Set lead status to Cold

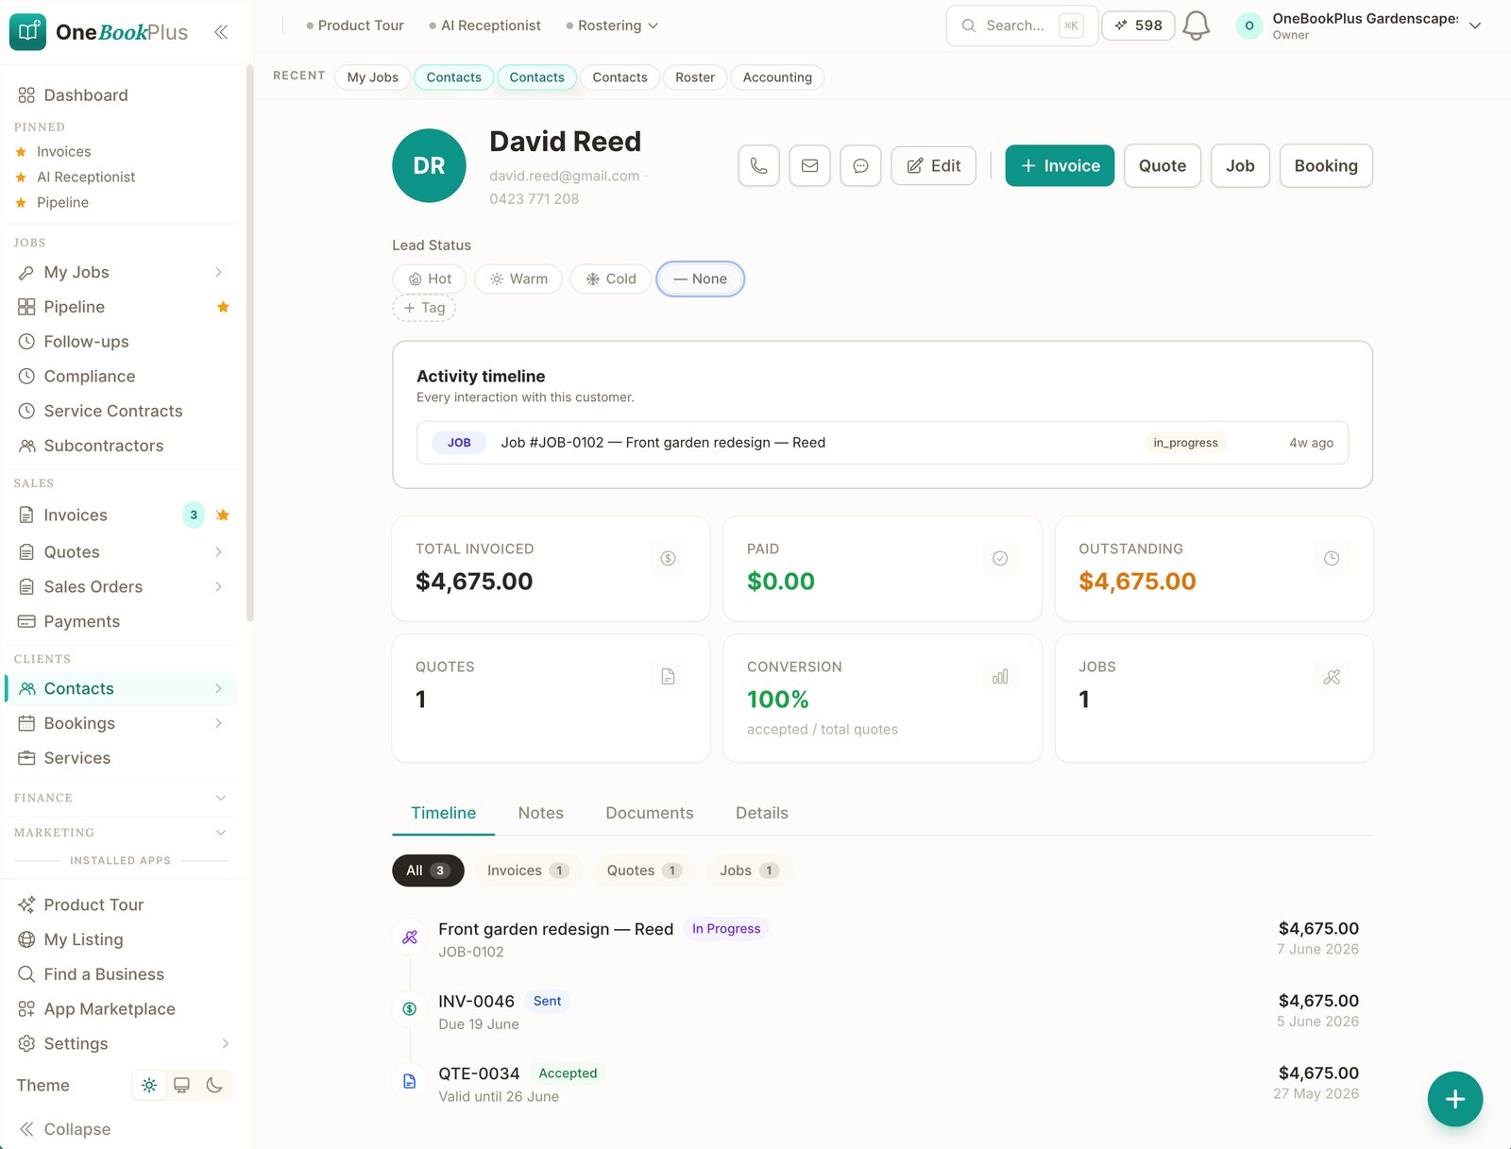(611, 279)
